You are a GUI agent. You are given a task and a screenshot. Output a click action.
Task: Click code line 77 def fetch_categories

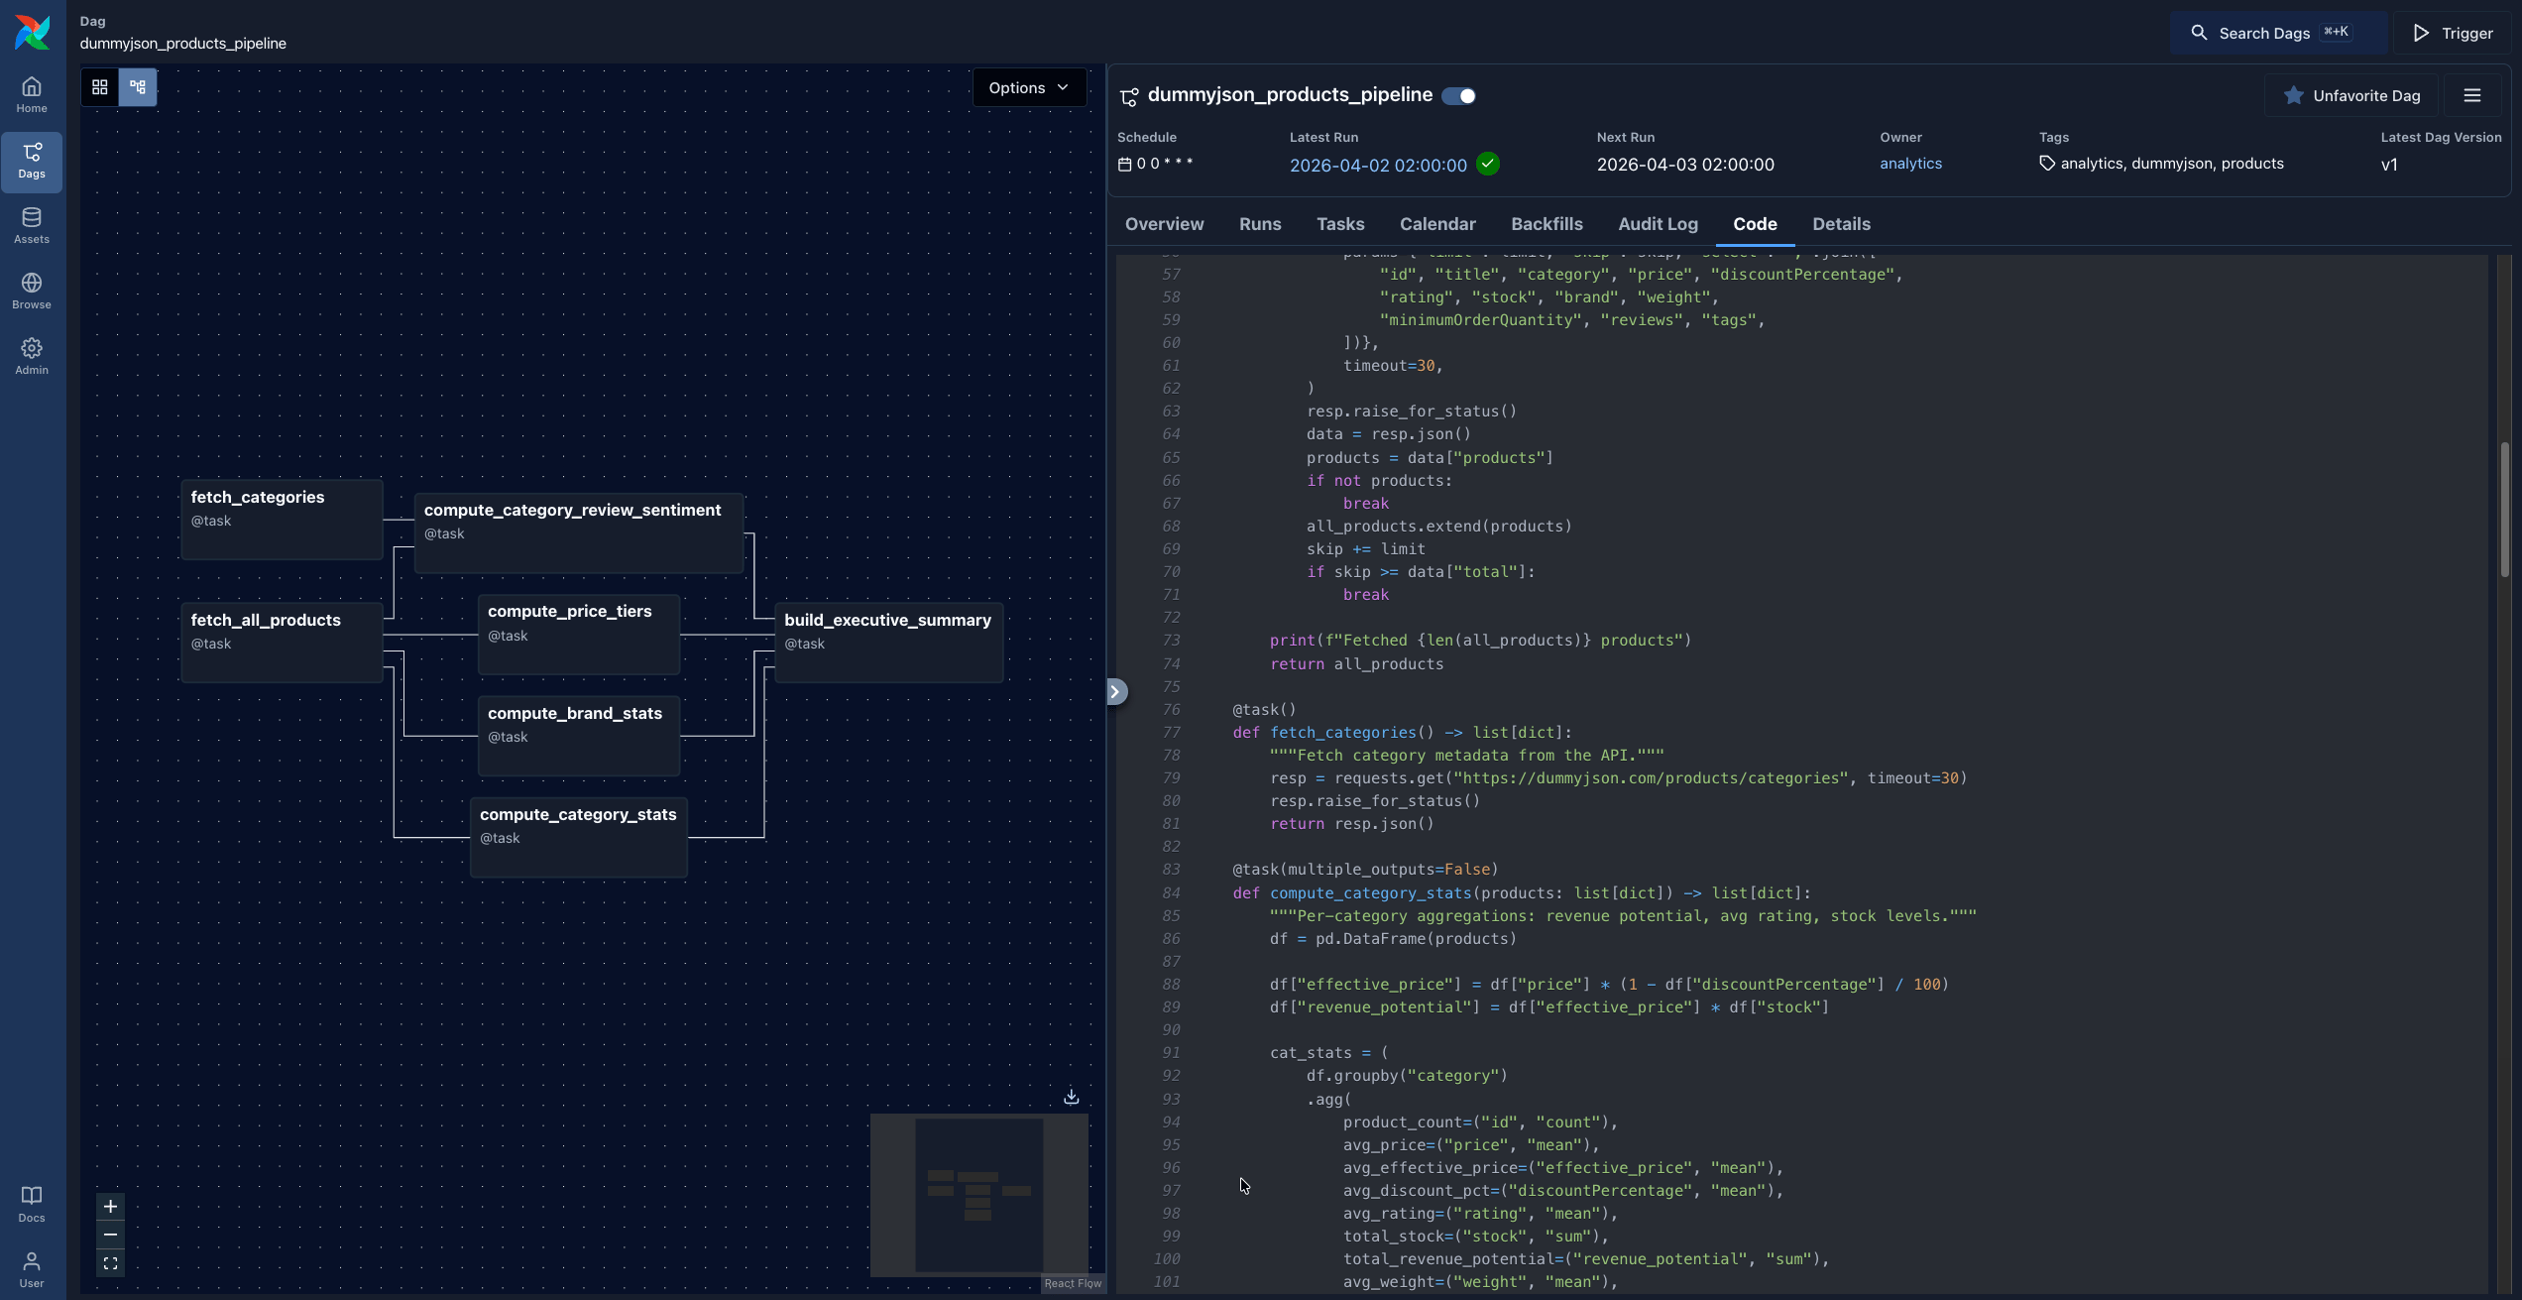[1402, 733]
